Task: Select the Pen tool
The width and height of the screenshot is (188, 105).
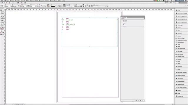Action: [x=1, y=17]
